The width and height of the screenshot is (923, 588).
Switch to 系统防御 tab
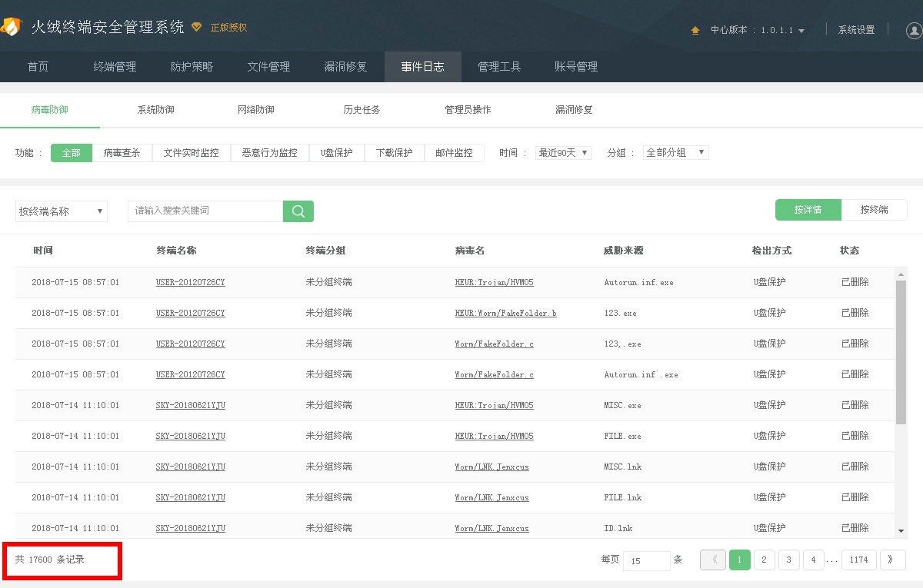point(156,110)
